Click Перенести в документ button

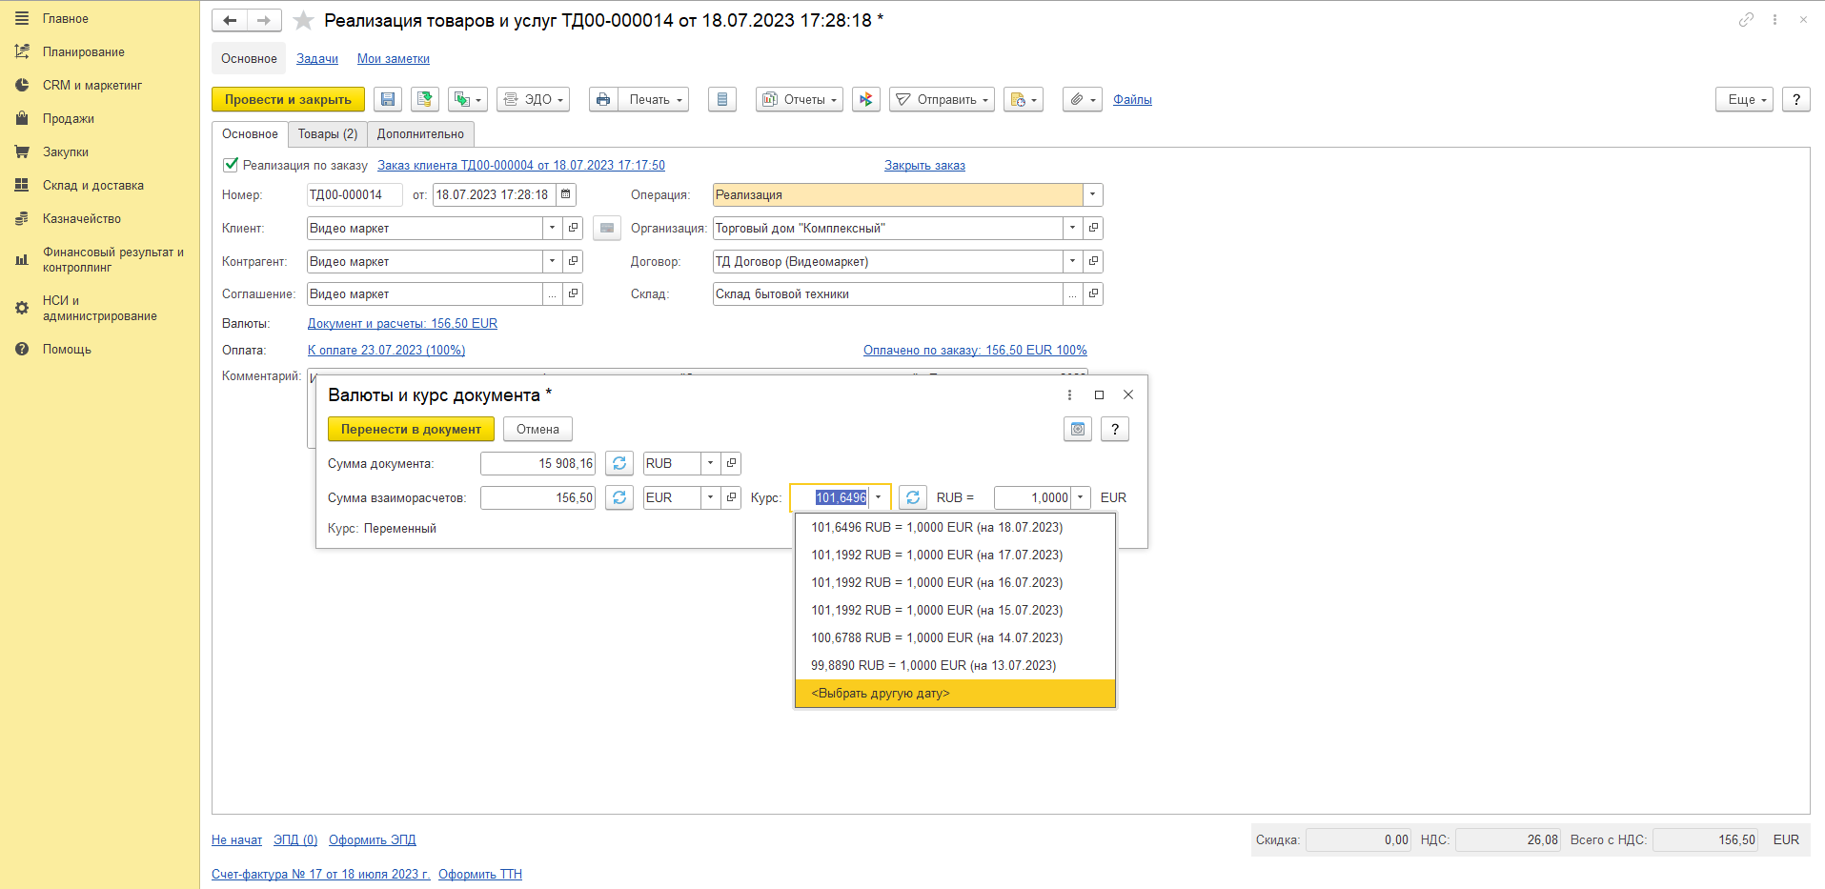411,429
